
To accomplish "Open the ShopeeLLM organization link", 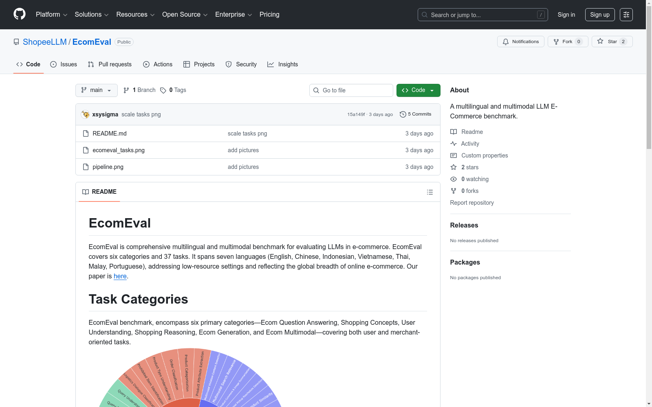I will pos(45,42).
